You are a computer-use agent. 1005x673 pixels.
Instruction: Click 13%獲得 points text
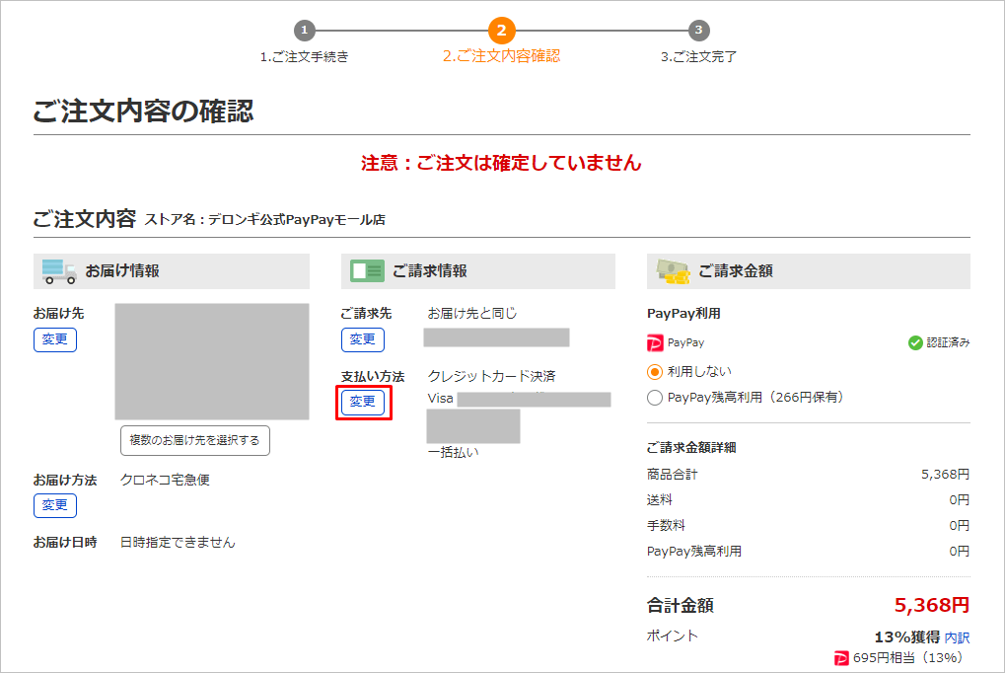907,637
